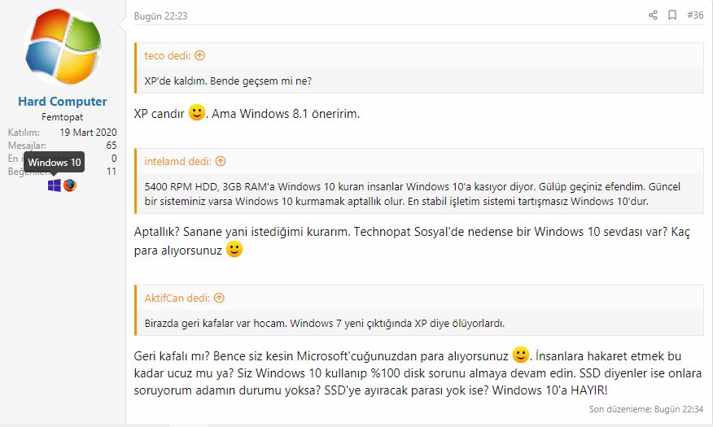Click the share icon on post #36
Image resolution: width=713 pixels, height=427 pixels.
pyautogui.click(x=653, y=15)
